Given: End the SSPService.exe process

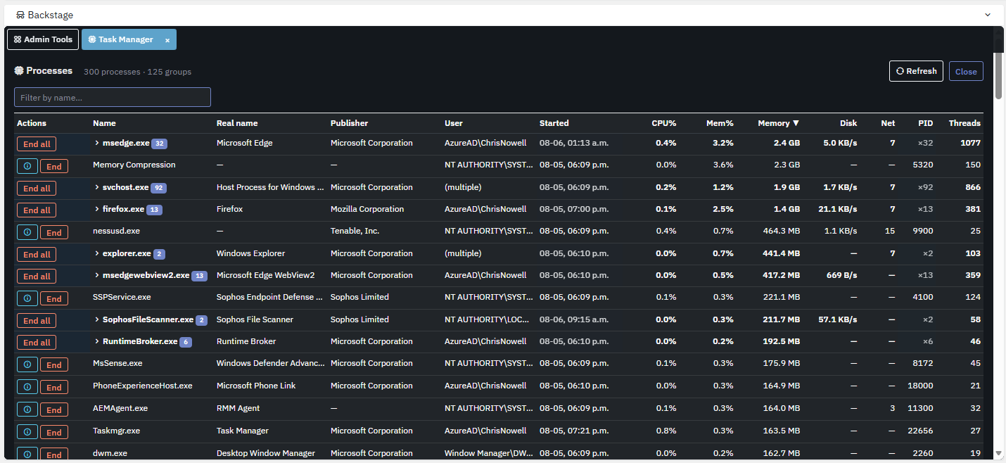Looking at the screenshot, I should click(x=54, y=298).
